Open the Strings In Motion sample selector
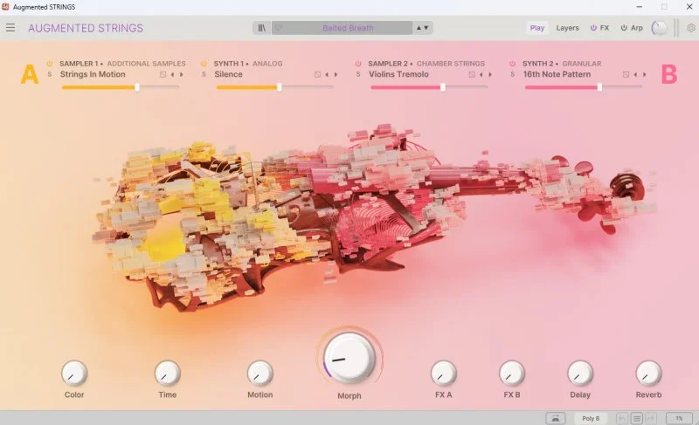Screen dimensions: 699x425 click(93, 74)
